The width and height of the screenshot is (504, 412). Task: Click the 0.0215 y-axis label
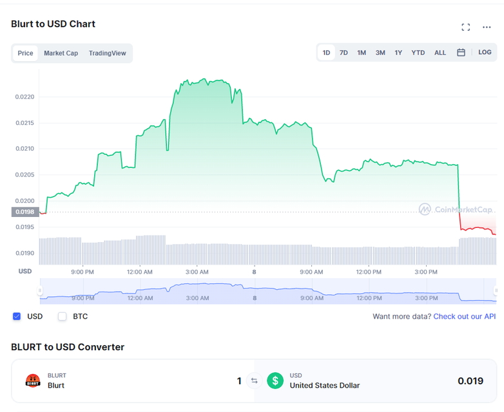point(24,123)
